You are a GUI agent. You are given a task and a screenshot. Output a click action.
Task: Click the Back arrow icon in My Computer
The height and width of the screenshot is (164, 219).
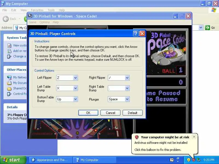click(x=6, y=19)
